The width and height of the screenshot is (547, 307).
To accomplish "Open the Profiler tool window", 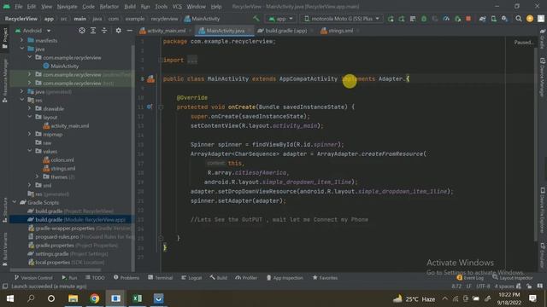I will pos(246,278).
